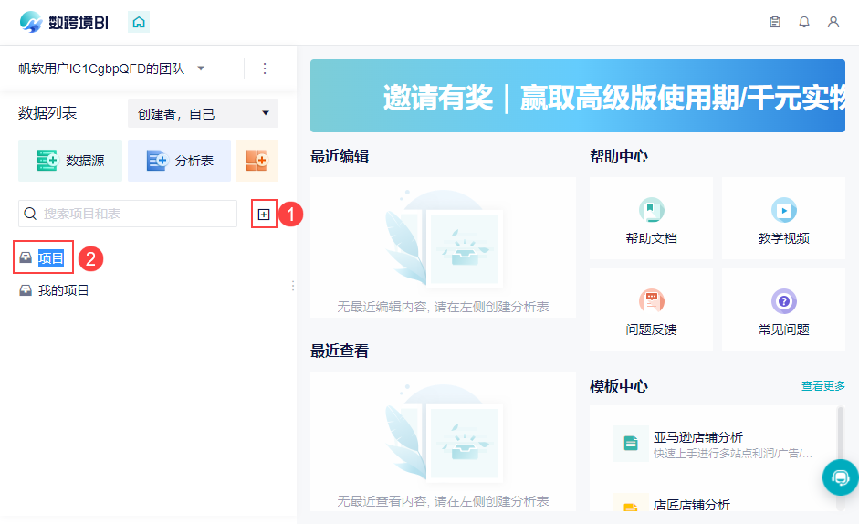The image size is (859, 524).
Task: Open the team three-dot menu
Action: (x=265, y=68)
